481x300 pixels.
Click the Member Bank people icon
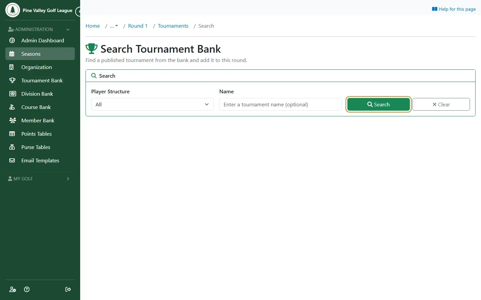tap(13, 120)
